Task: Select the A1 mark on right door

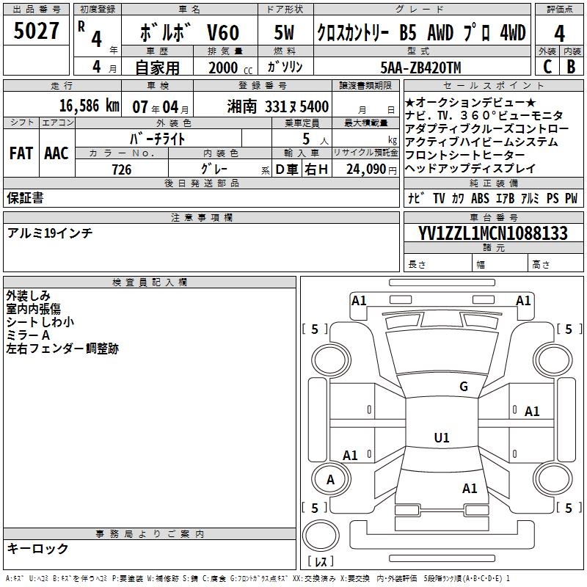Action: pos(531,412)
